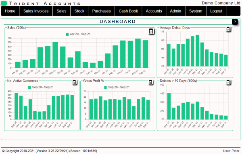
Task: Click the Aug 21 bar in Sales chart
Action: [138, 53]
